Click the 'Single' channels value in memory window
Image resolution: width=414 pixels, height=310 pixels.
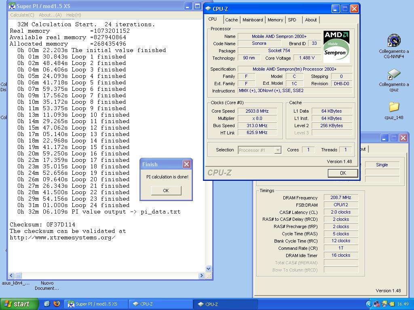[382, 165]
